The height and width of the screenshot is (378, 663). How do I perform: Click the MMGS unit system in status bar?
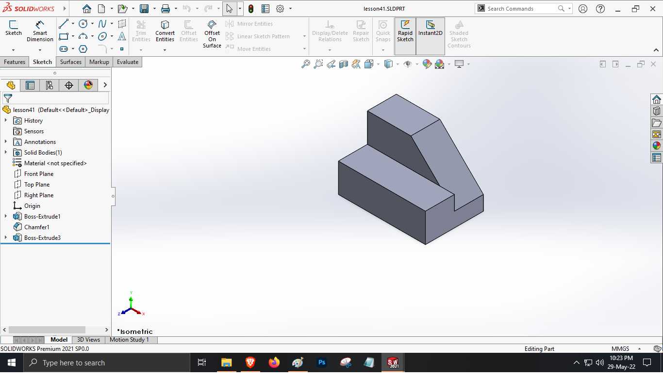[620, 349]
